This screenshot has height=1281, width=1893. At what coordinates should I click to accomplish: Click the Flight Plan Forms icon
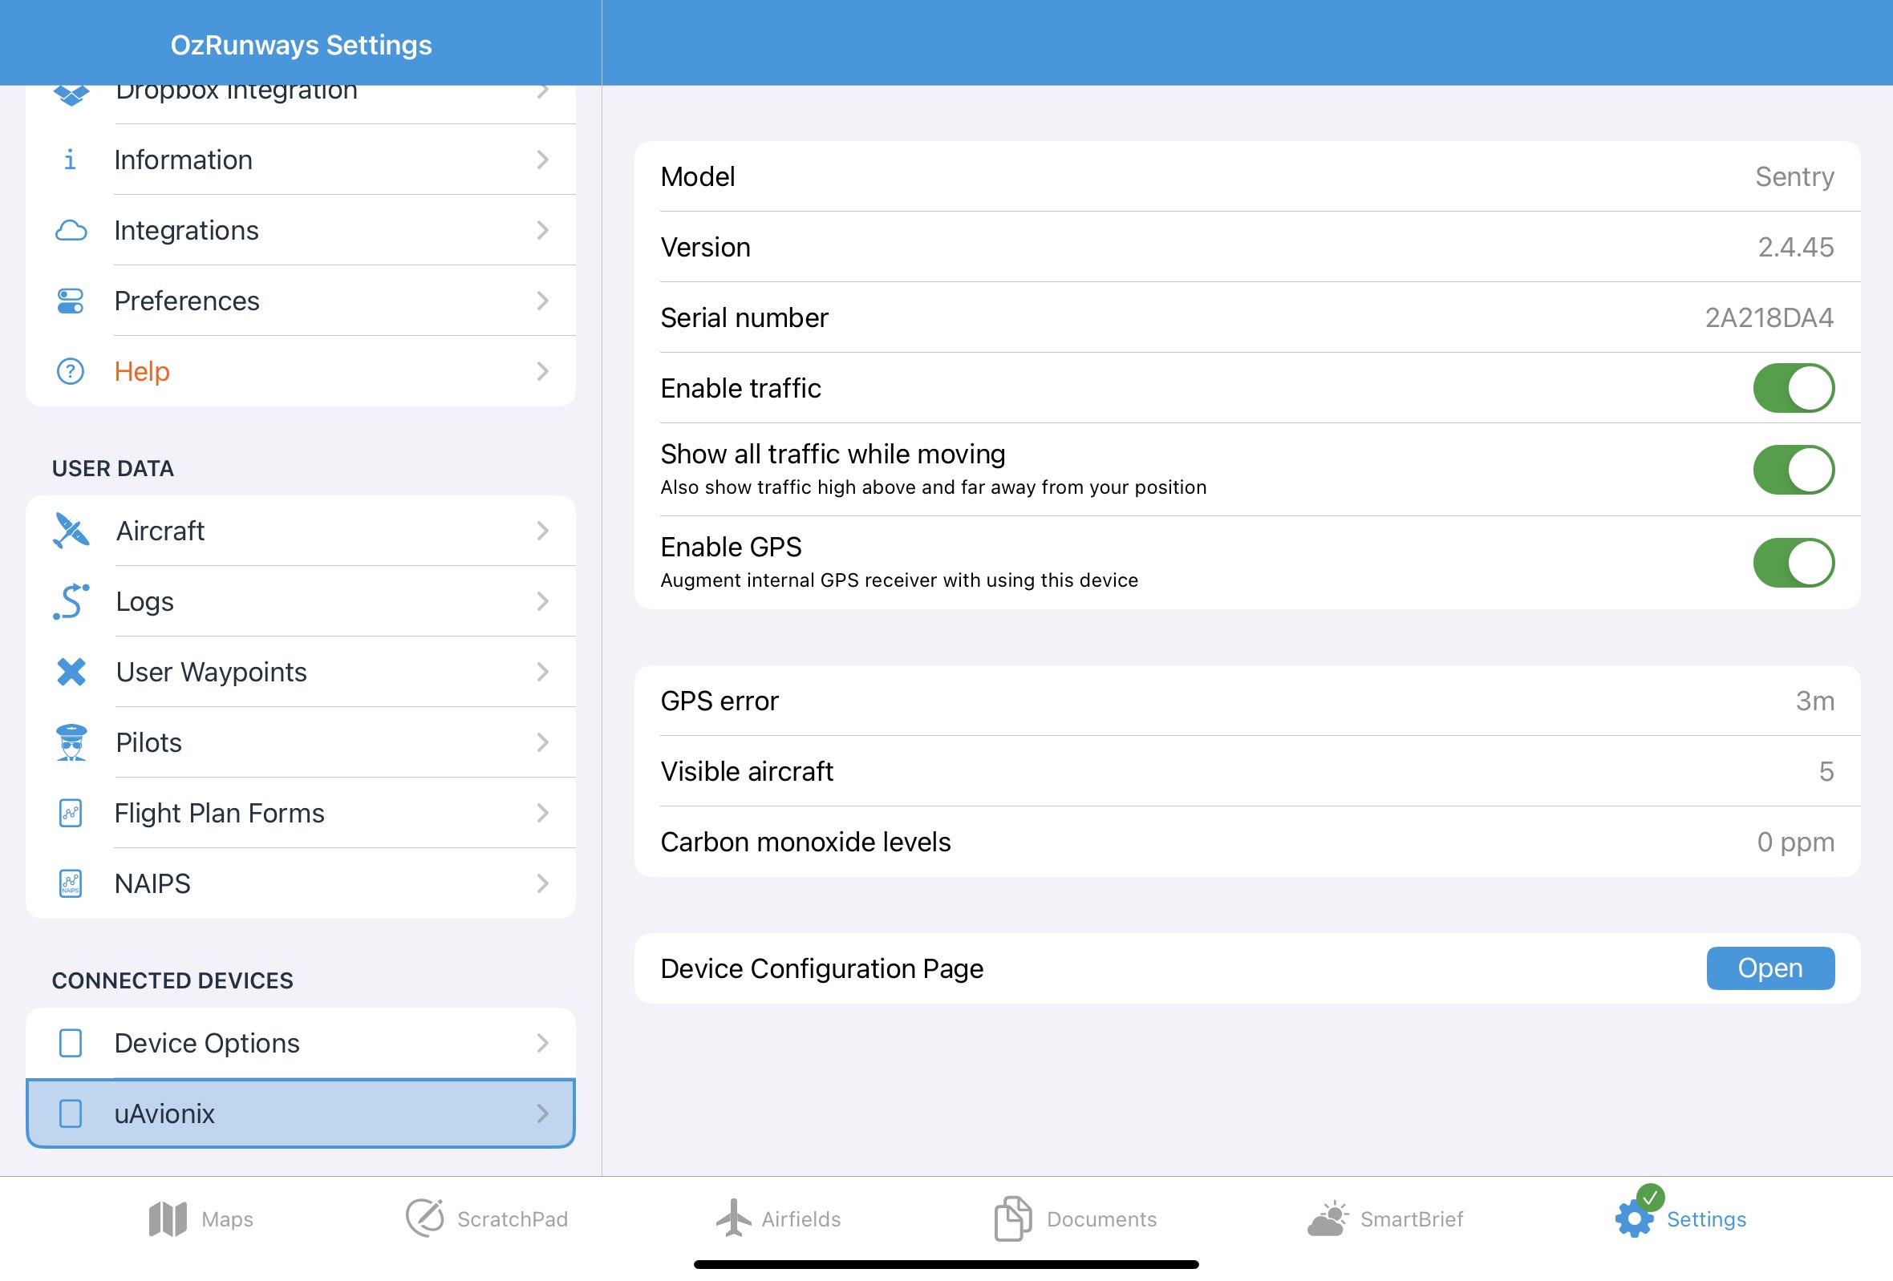click(x=71, y=813)
